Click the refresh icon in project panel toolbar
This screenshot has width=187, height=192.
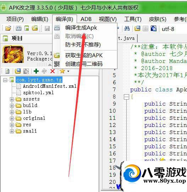(7, 71)
